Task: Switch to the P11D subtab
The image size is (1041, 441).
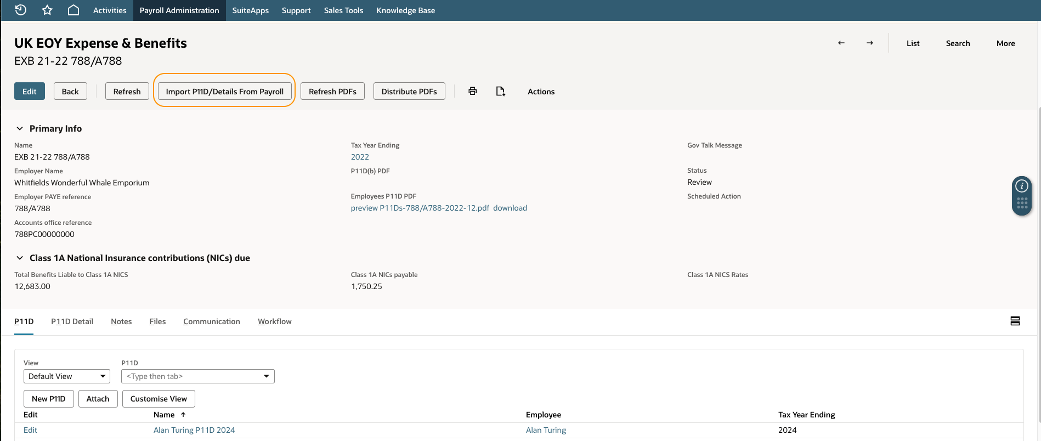Action: point(24,321)
